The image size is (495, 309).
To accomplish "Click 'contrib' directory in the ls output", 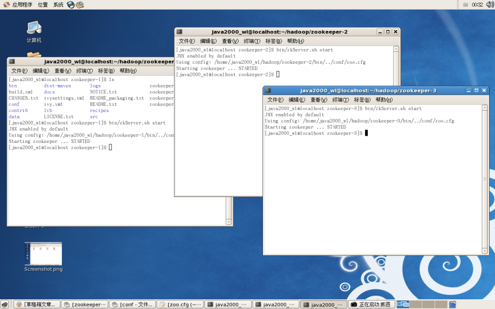I will 18,111.
